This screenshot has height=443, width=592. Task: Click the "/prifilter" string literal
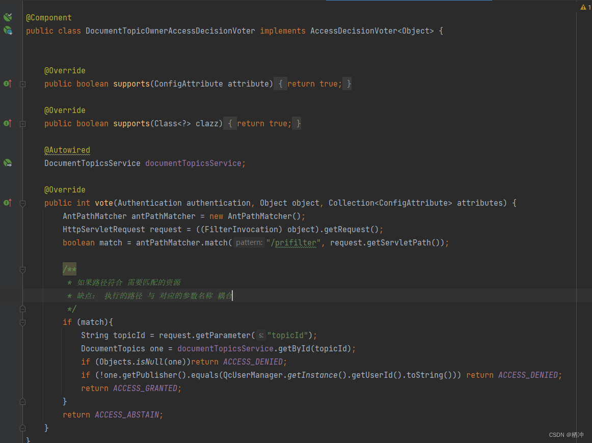293,242
